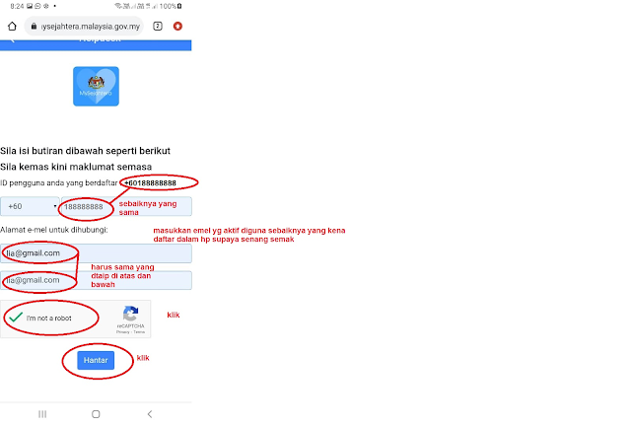Submit the form with Hantar button
This screenshot has width=631, height=426.
pyautogui.click(x=96, y=360)
